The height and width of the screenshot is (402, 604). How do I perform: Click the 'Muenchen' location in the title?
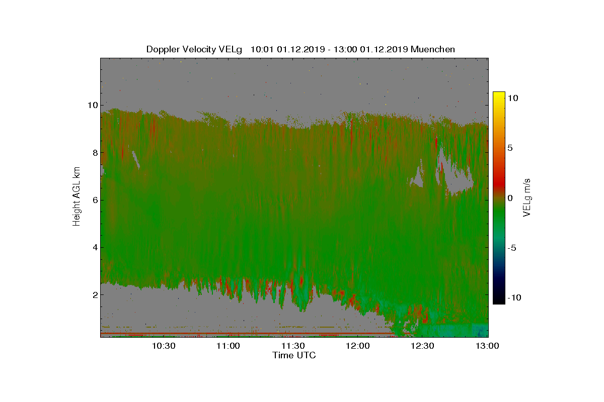[x=433, y=49]
